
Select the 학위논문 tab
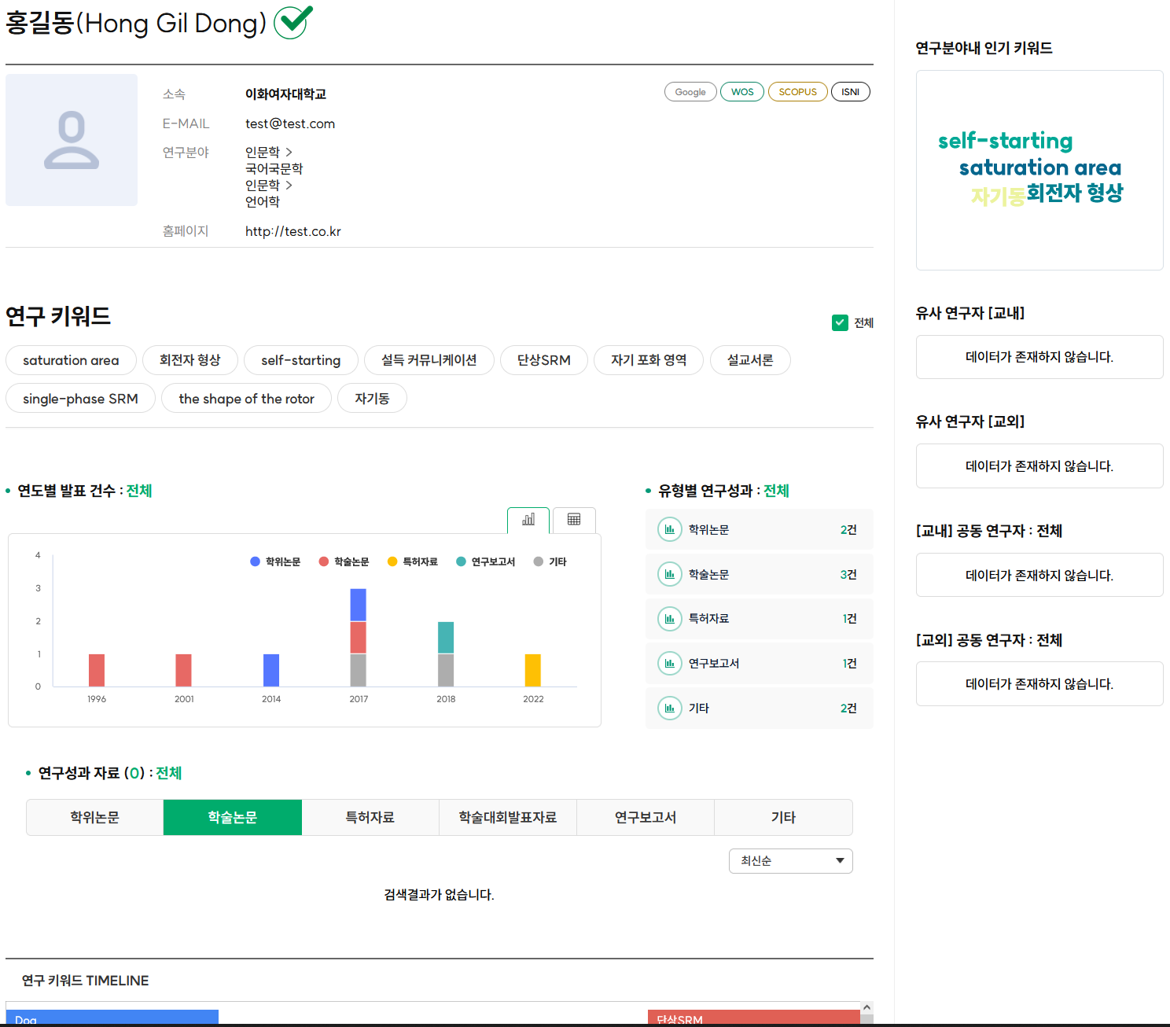click(x=95, y=818)
